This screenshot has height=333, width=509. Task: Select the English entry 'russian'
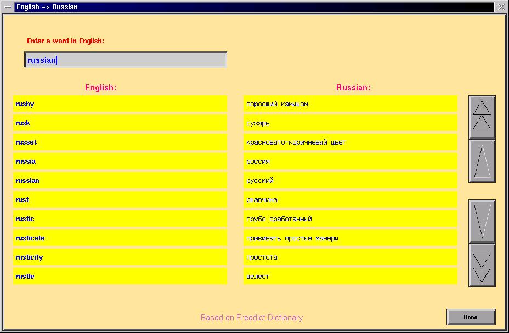(x=120, y=181)
